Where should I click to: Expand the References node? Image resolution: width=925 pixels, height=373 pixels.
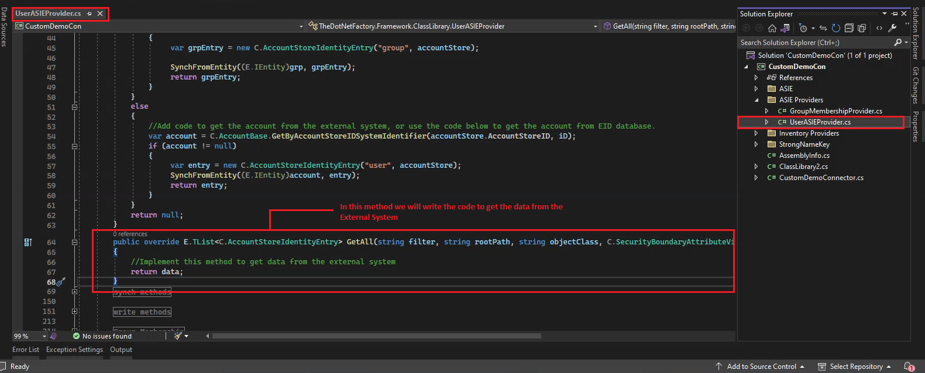point(756,78)
